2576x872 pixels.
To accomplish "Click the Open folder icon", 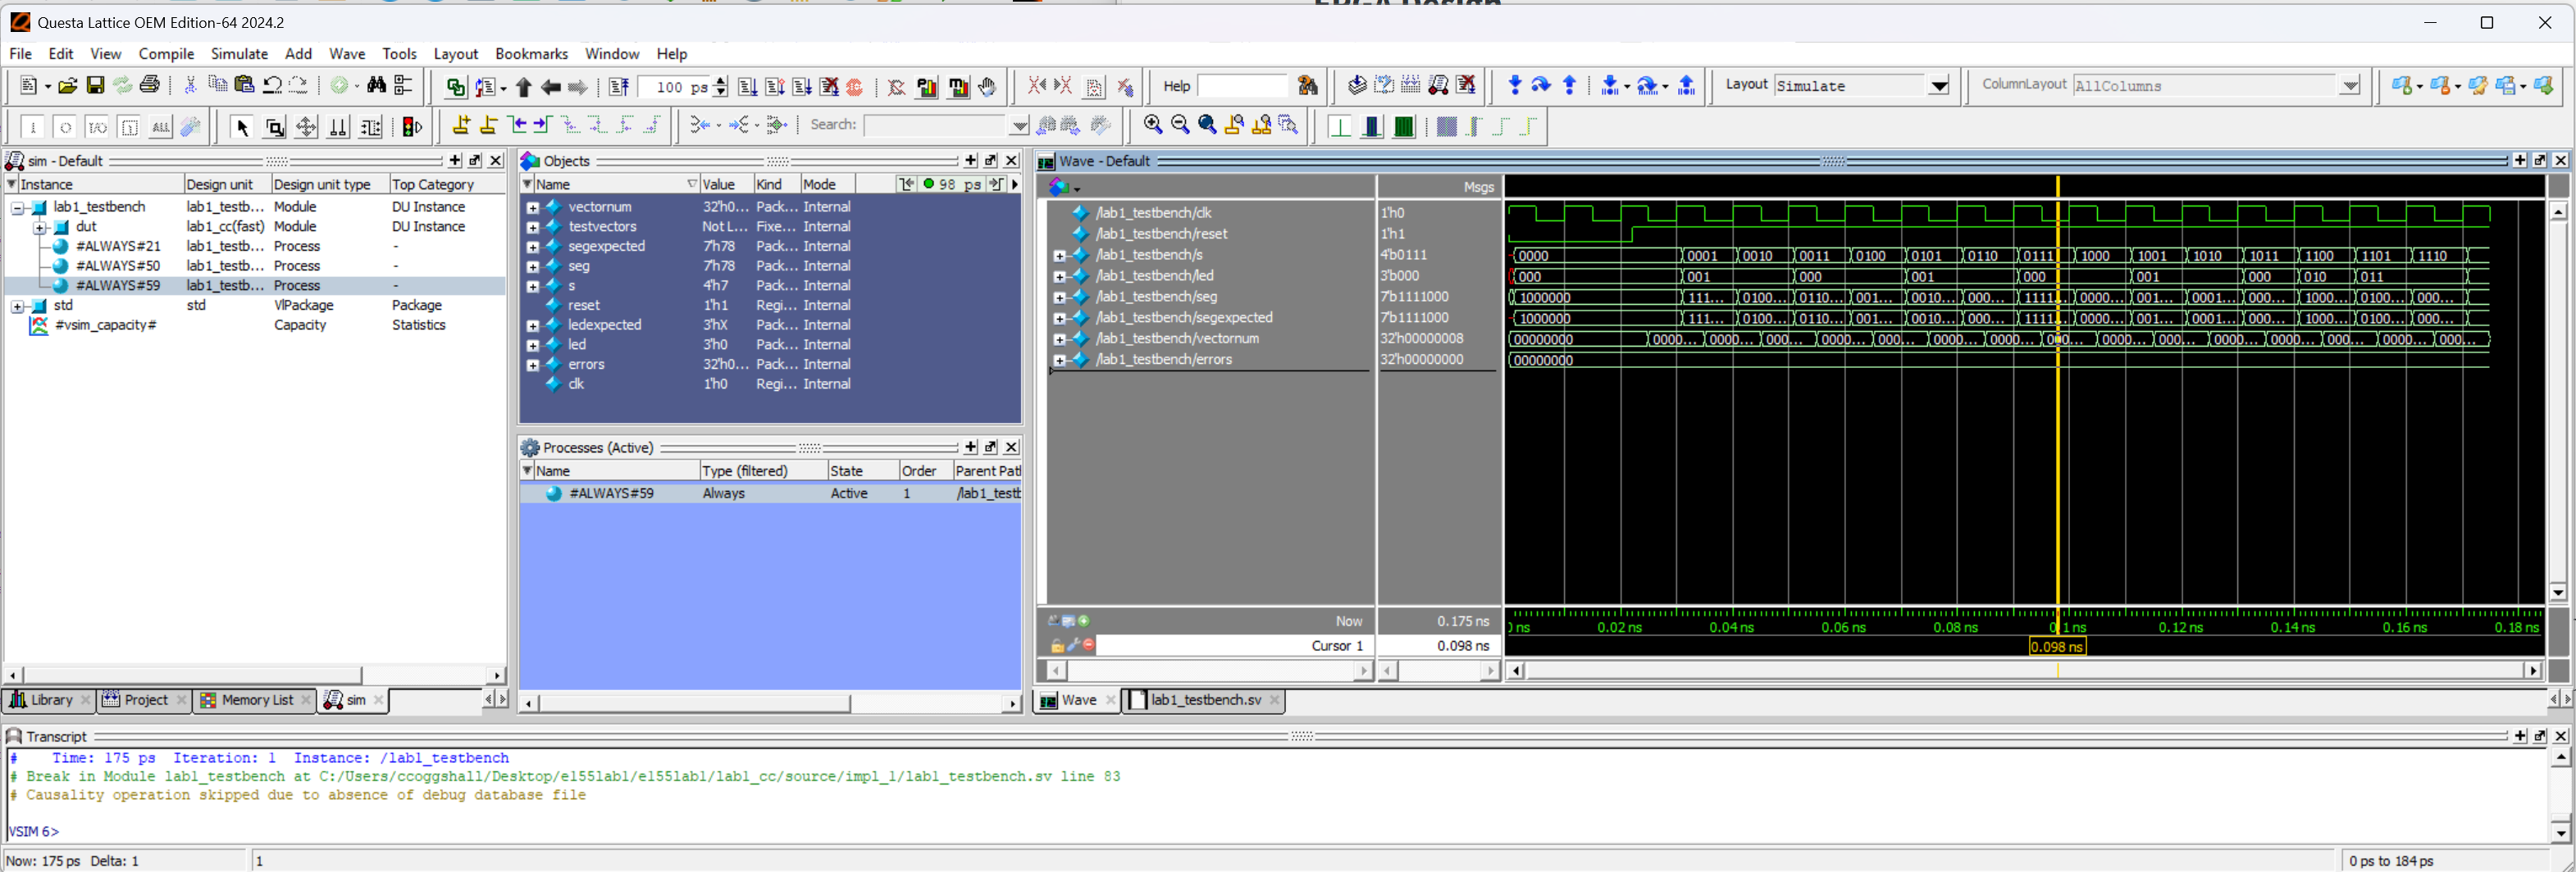I will [x=67, y=86].
